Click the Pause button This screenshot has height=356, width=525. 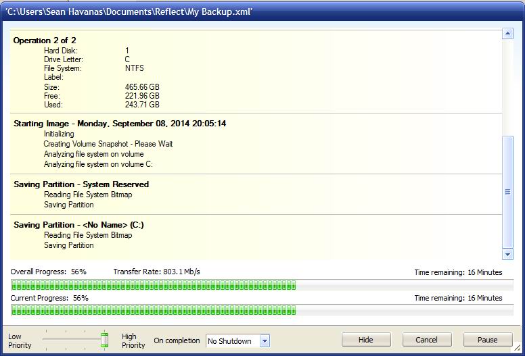pyautogui.click(x=487, y=340)
